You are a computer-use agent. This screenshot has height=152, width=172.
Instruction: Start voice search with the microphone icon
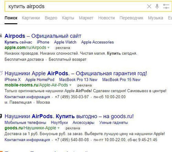(157, 6)
